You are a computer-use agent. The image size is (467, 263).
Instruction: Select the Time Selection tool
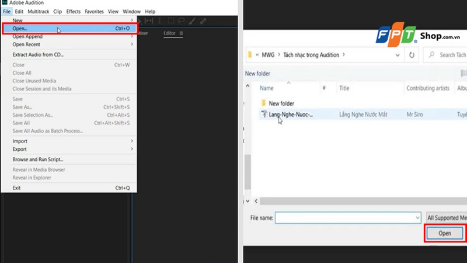click(160, 20)
